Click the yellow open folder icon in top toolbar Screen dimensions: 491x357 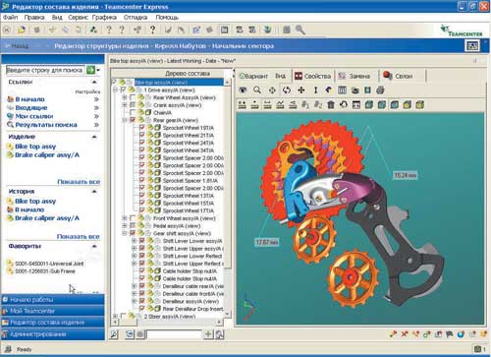coord(22,30)
